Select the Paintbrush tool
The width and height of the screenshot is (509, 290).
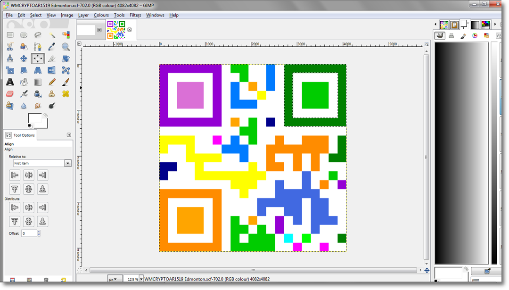pos(66,82)
